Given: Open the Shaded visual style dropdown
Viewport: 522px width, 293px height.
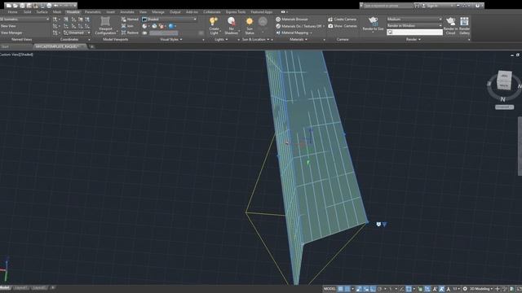Looking at the screenshot, I should (x=169, y=20).
